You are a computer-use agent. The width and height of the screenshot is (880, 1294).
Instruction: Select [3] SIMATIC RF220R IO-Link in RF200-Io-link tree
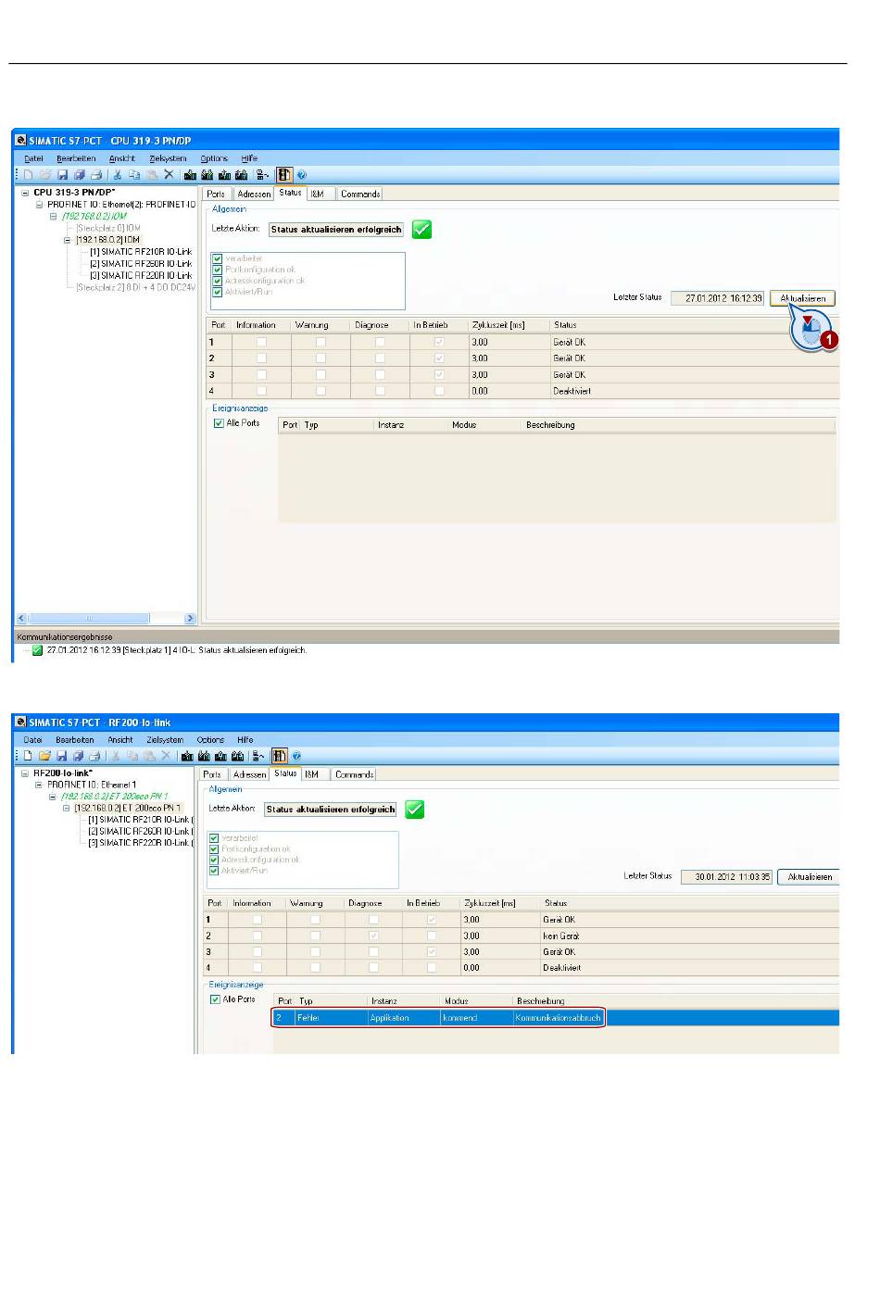[140, 844]
